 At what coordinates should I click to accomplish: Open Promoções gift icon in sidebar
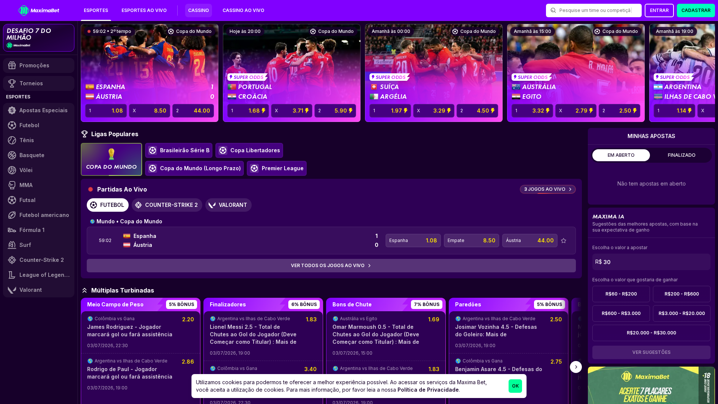pos(12,65)
